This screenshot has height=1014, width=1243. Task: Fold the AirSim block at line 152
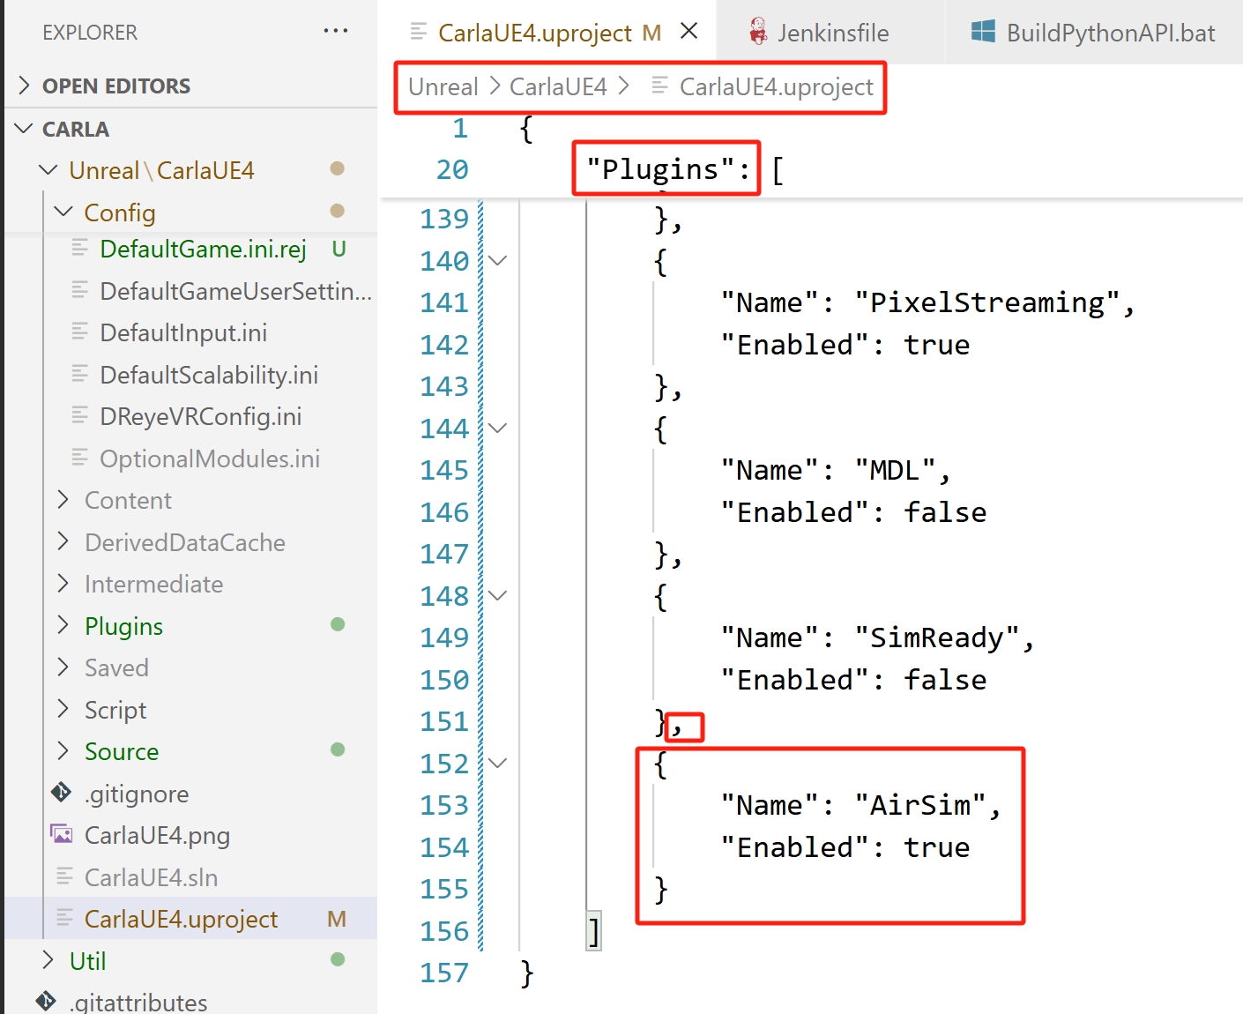pyautogui.click(x=498, y=764)
